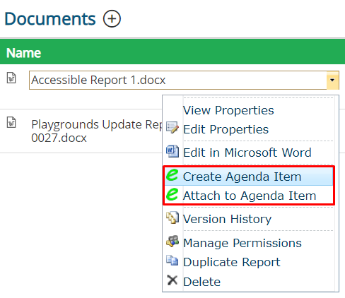The image size is (345, 298).
Task: Open Manage Permissions
Action: [242, 243]
